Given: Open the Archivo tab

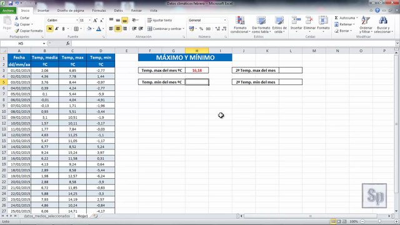Looking at the screenshot, I should point(8,11).
